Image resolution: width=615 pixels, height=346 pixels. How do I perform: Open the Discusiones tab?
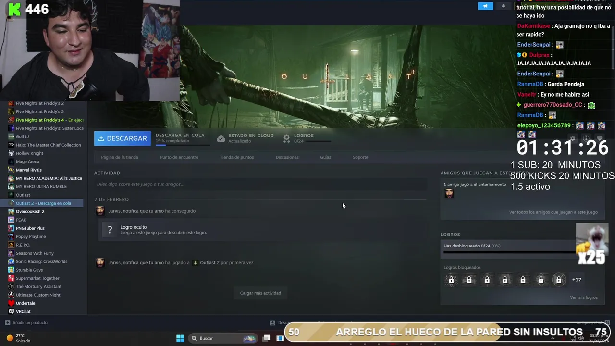coord(287,157)
